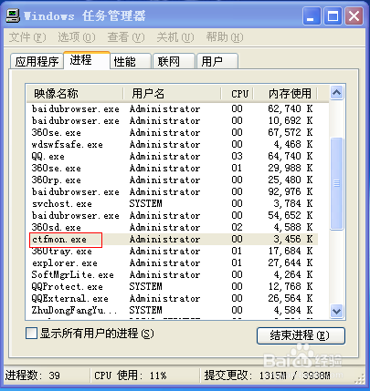Switch to the 应用程序 tab
The image size is (370, 391).
tap(37, 61)
